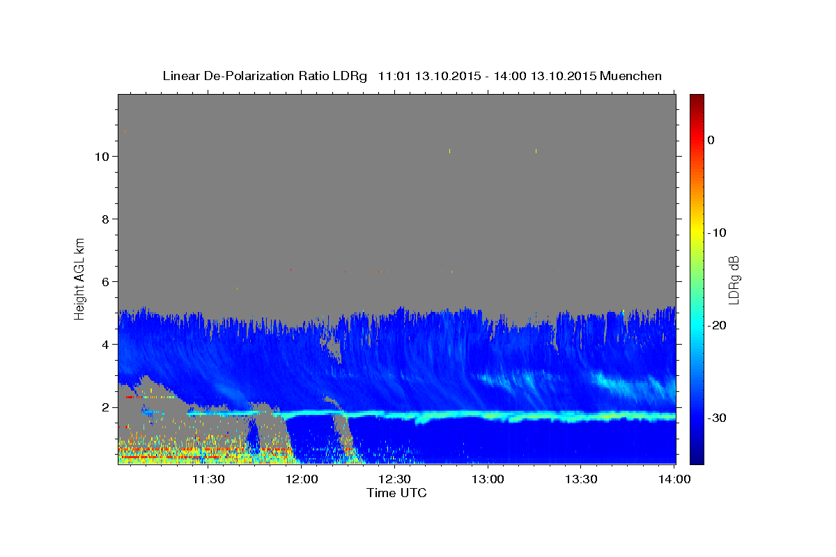Viewport: 836px width, 557px height.
Task: Click the colorbar label '-20'
Action: (718, 325)
